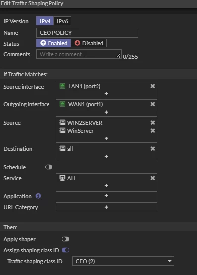This screenshot has width=197, height=275.
Task: Remove 'all' from Destination
Action: pyautogui.click(x=153, y=149)
